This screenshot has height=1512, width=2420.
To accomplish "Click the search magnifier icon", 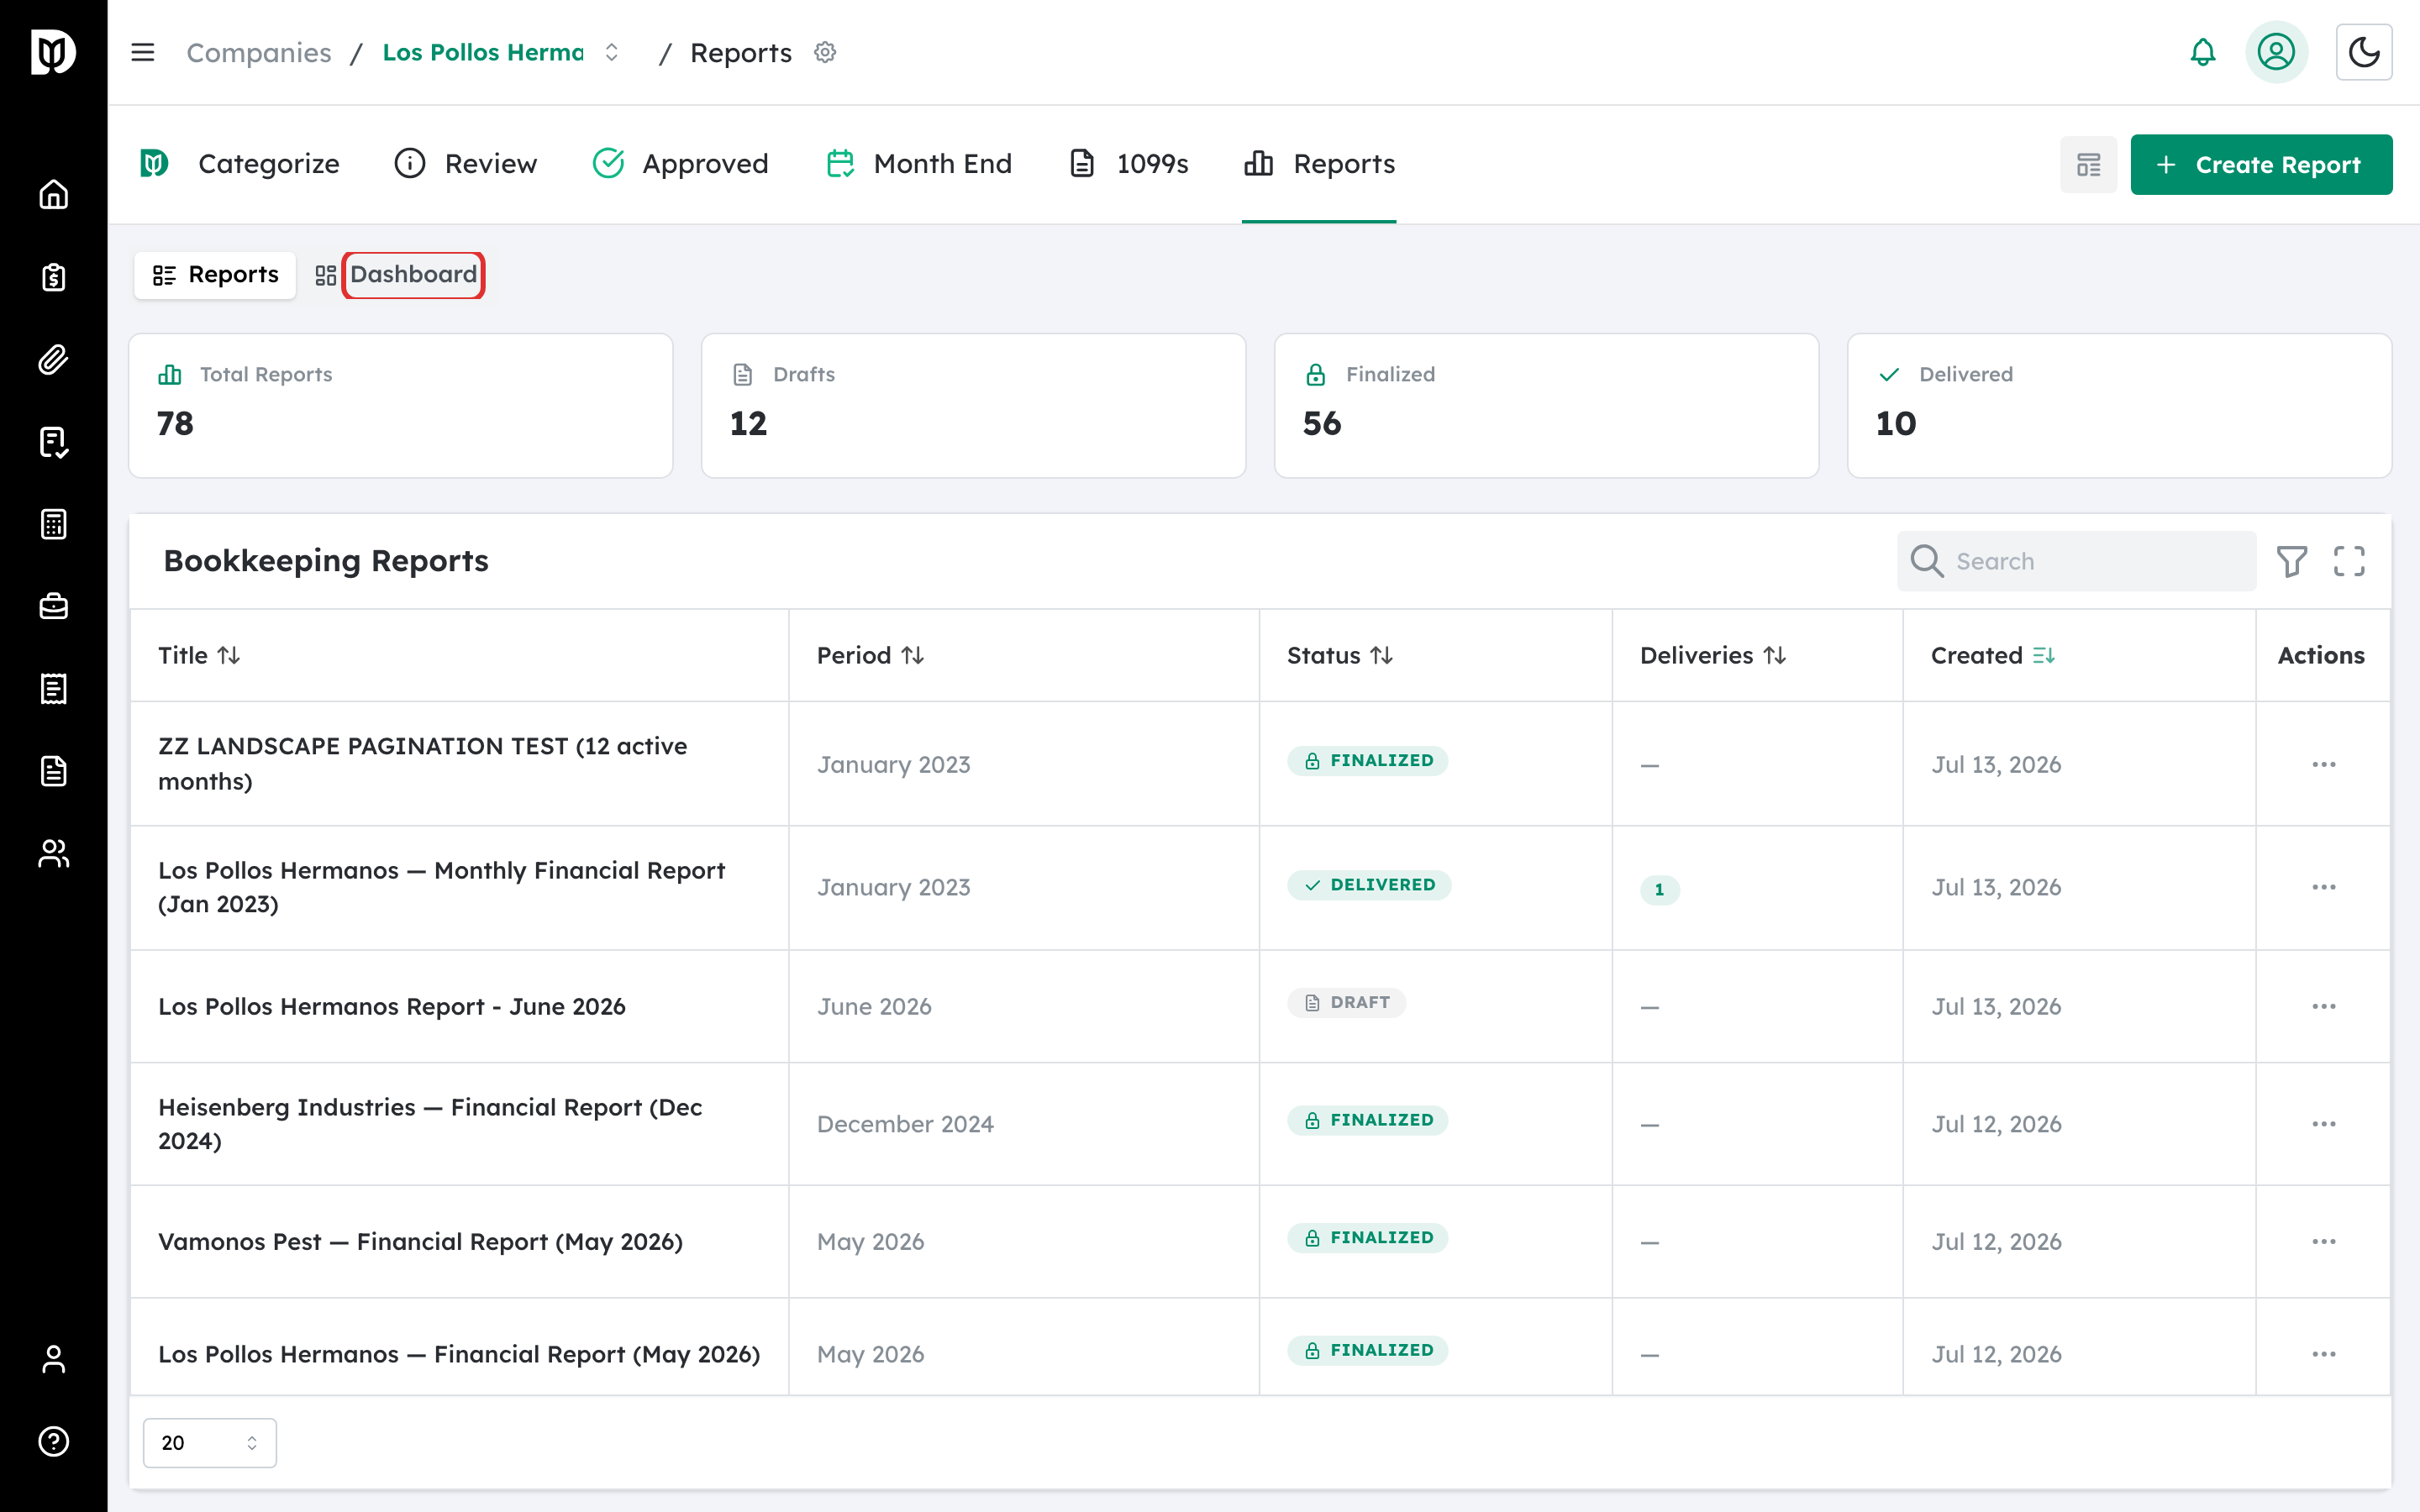I will [1927, 561].
